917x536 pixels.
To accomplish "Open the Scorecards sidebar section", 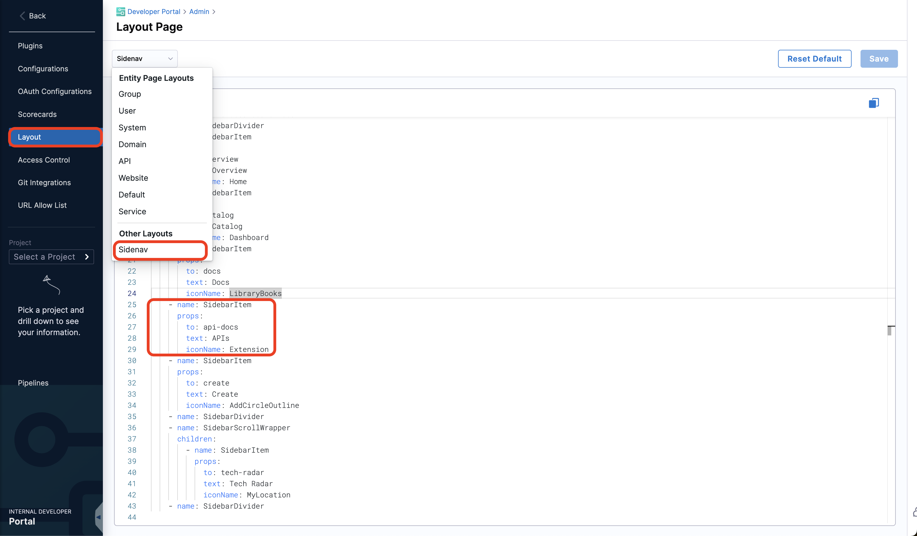I will (37, 114).
